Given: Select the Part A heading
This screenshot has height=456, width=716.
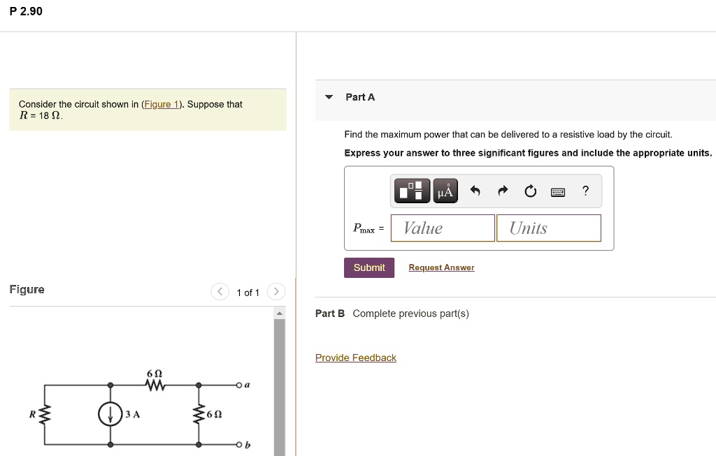Looking at the screenshot, I should pos(361,97).
